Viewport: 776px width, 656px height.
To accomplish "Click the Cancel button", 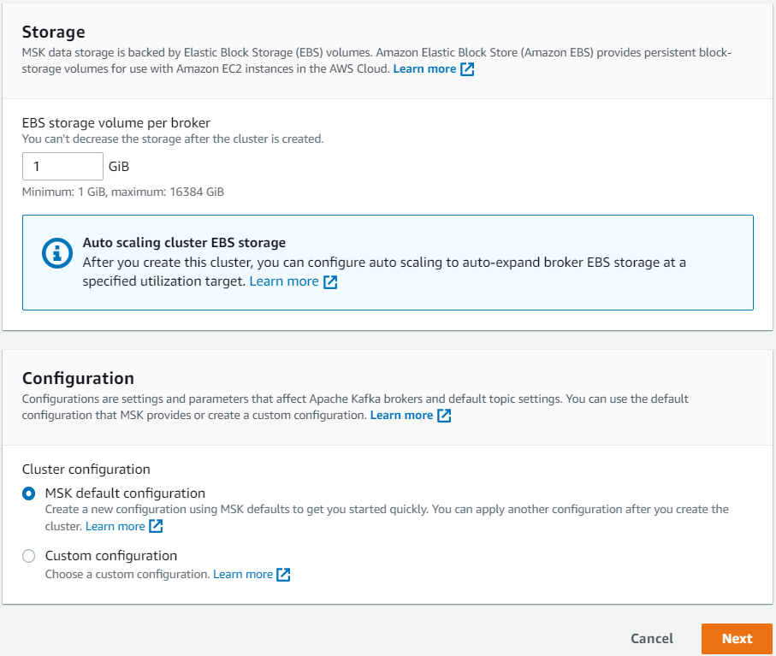I will (652, 639).
